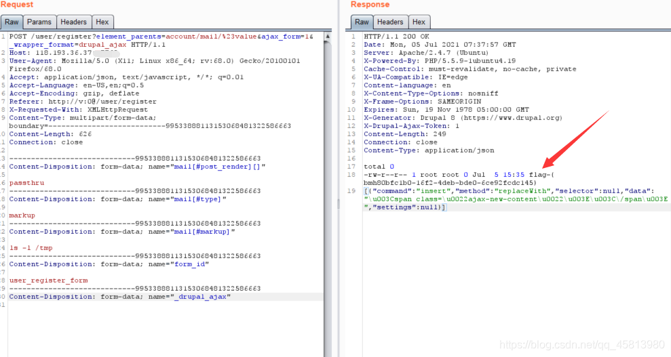Screen dimensions: 671x357
Task: Click the mail[#post_render][] form-data line
Action: click(x=137, y=167)
